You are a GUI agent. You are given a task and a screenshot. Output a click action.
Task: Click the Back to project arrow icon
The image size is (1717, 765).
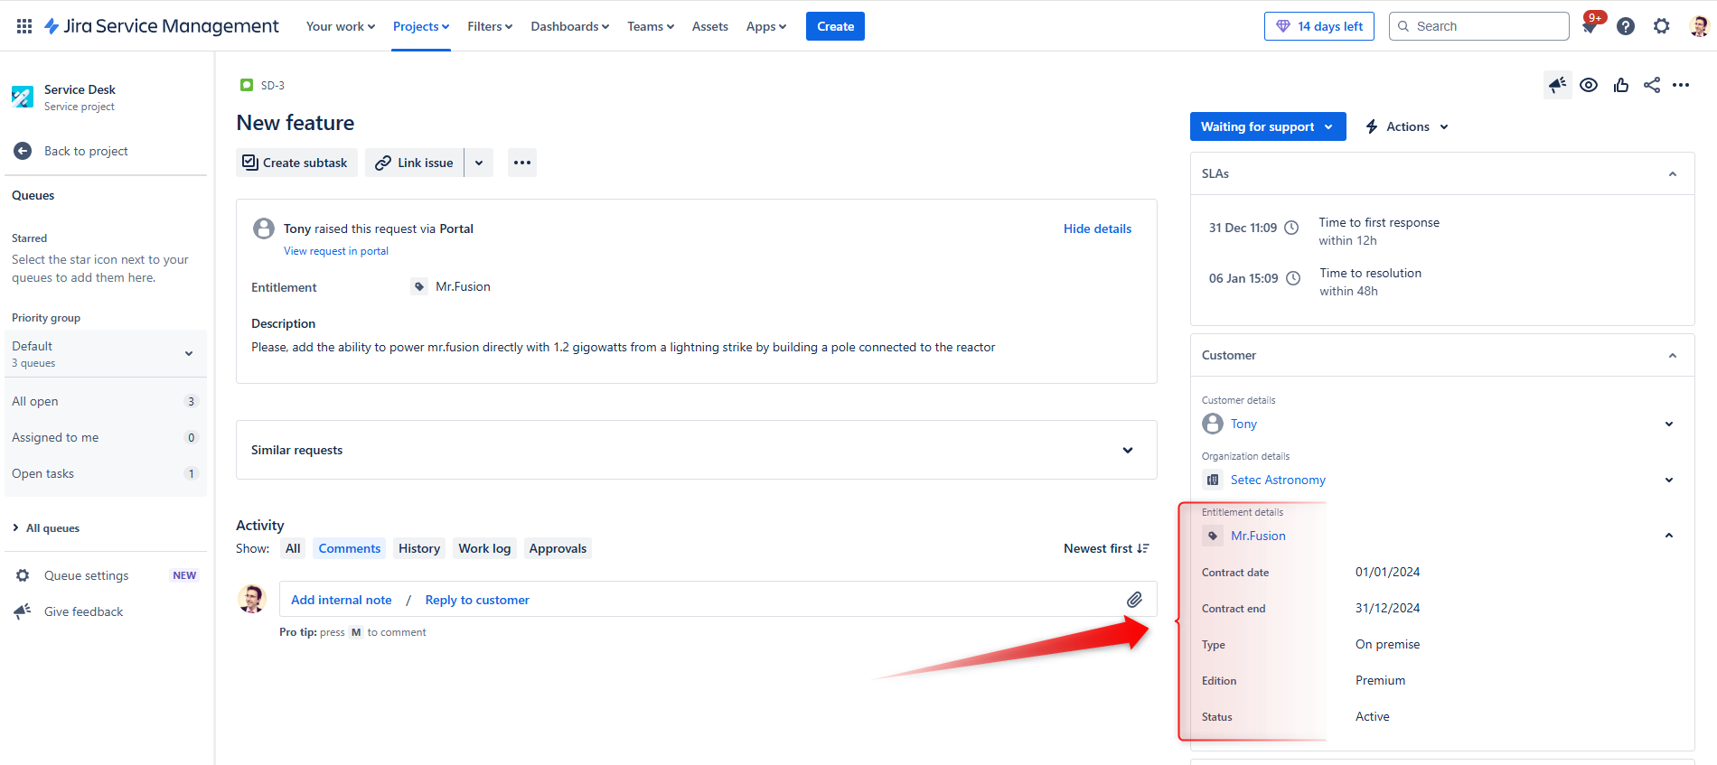[x=23, y=151]
